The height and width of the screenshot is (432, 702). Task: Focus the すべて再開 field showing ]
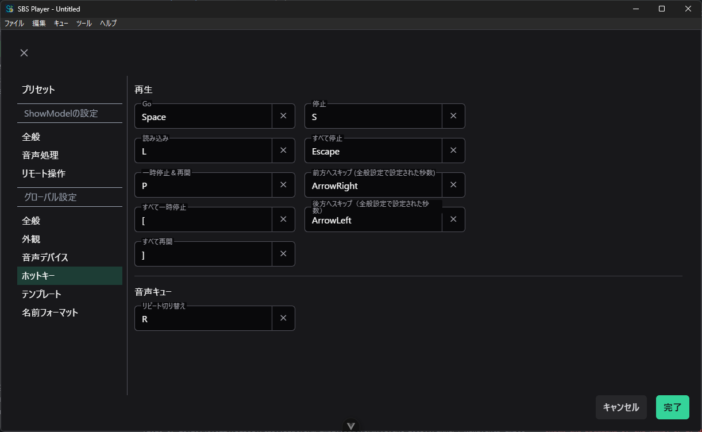pyautogui.click(x=203, y=254)
